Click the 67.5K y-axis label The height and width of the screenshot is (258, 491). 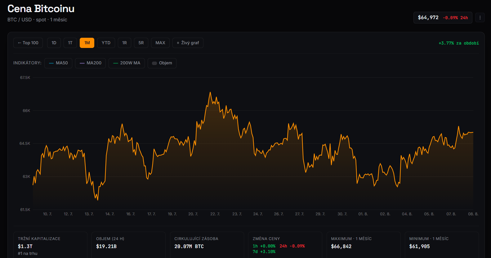(25, 78)
